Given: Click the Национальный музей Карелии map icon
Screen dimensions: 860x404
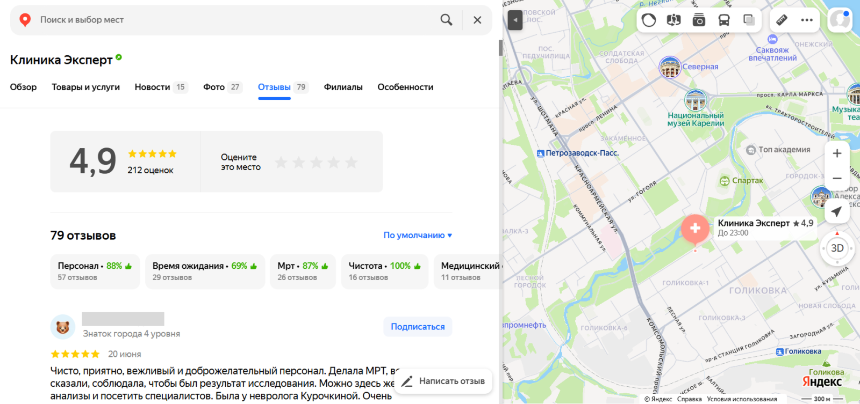Looking at the screenshot, I should pyautogui.click(x=696, y=100).
